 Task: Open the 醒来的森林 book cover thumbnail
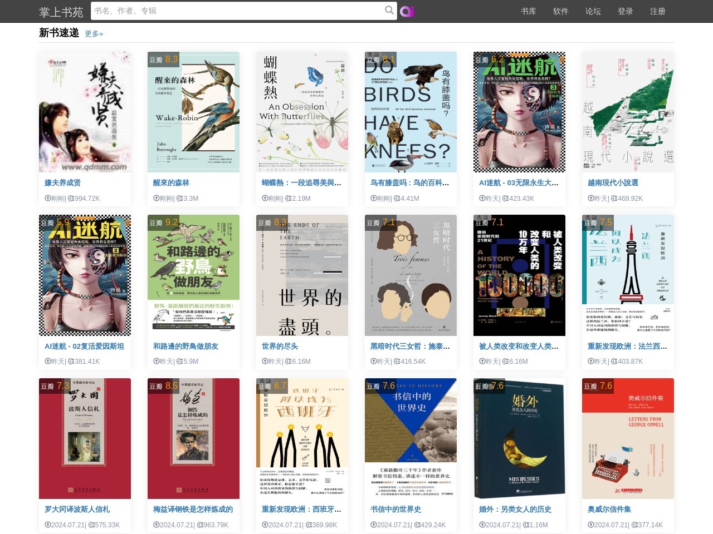coord(193,112)
